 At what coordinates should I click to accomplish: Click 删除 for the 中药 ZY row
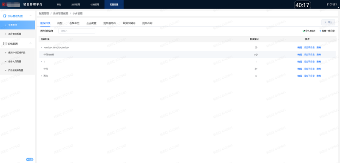(318, 69)
